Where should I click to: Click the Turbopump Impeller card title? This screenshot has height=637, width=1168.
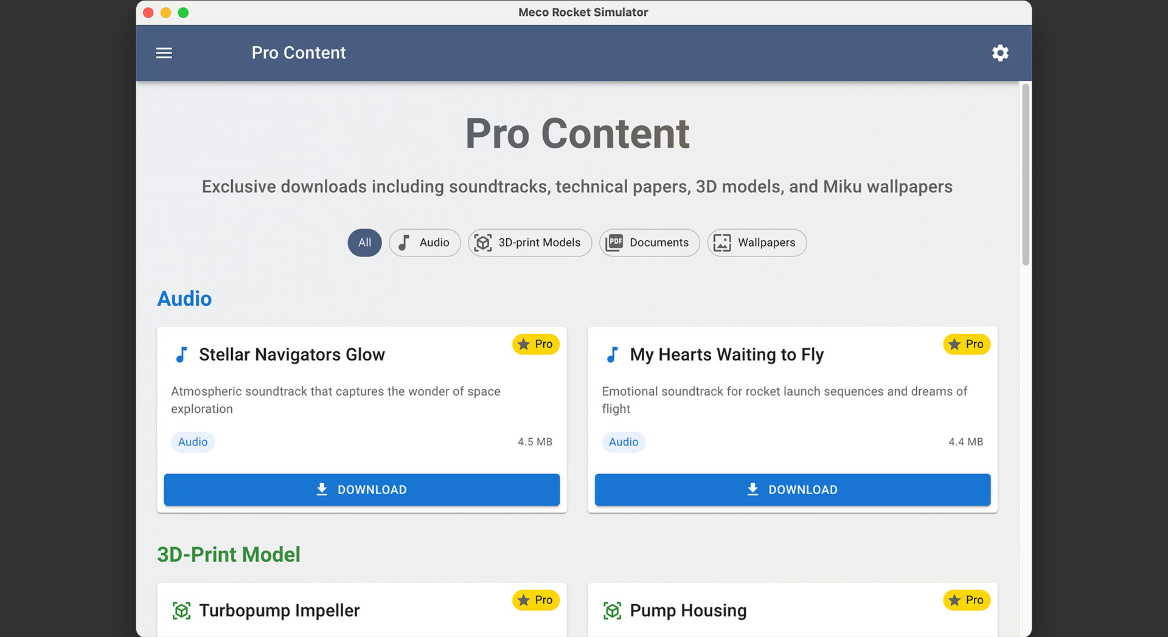[279, 610]
